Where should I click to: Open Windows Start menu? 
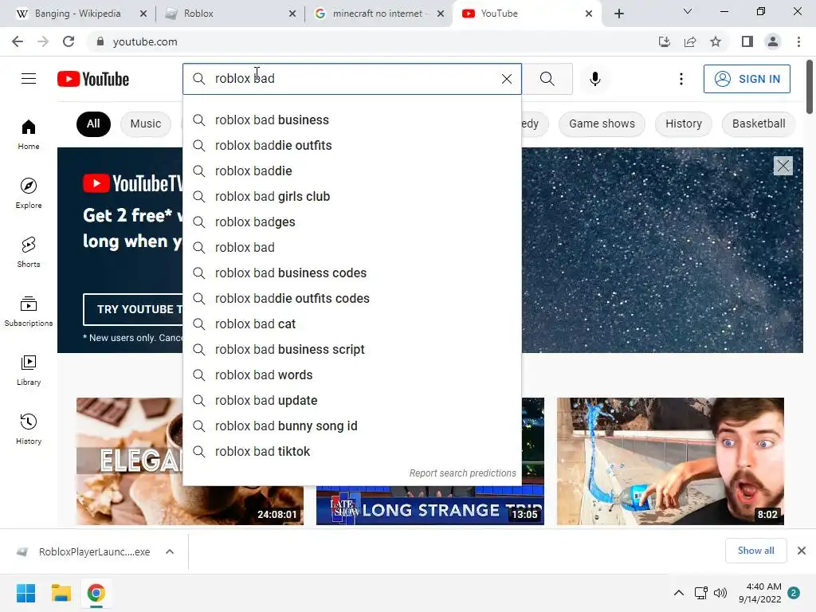tap(25, 593)
